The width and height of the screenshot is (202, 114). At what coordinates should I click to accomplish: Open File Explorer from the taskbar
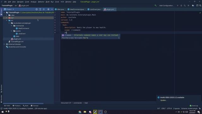tap(85, 112)
